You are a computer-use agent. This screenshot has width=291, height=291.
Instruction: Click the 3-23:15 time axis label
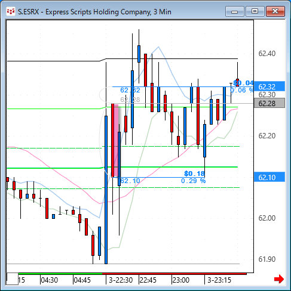point(219,280)
